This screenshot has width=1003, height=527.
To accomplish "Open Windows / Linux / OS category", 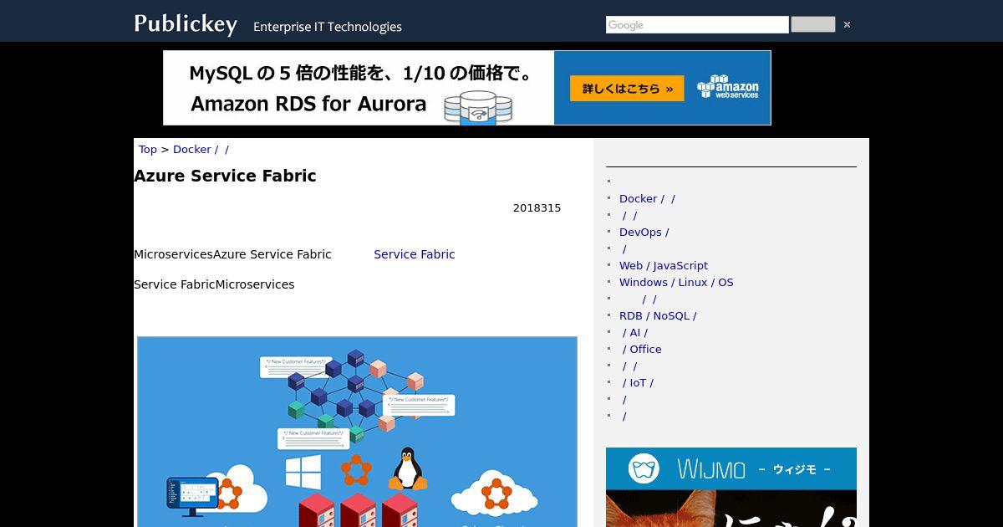I will (676, 282).
